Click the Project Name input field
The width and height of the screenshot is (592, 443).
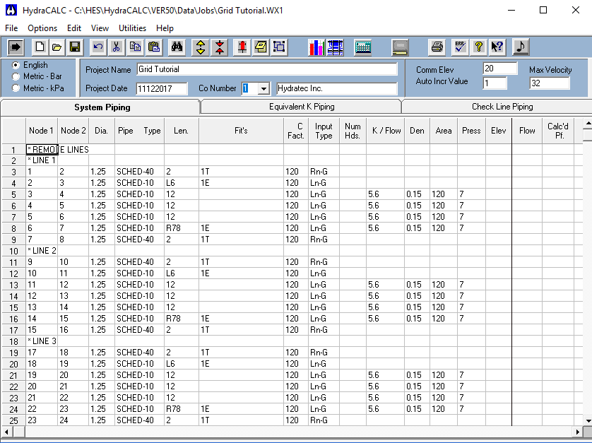[267, 69]
